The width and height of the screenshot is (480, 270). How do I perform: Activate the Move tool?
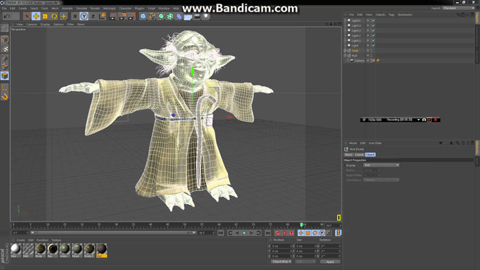coord(36,16)
